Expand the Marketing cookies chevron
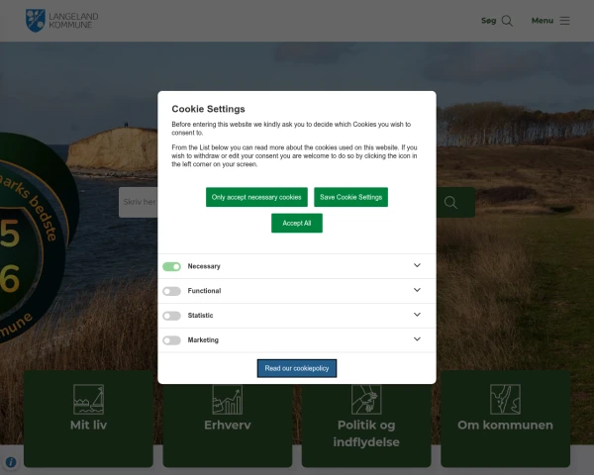 pyautogui.click(x=417, y=340)
